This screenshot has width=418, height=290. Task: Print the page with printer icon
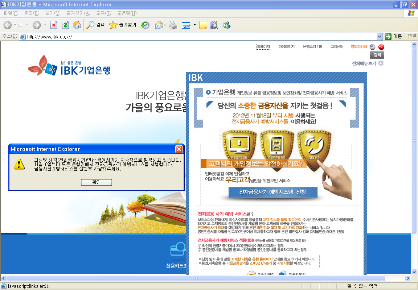(x=173, y=25)
